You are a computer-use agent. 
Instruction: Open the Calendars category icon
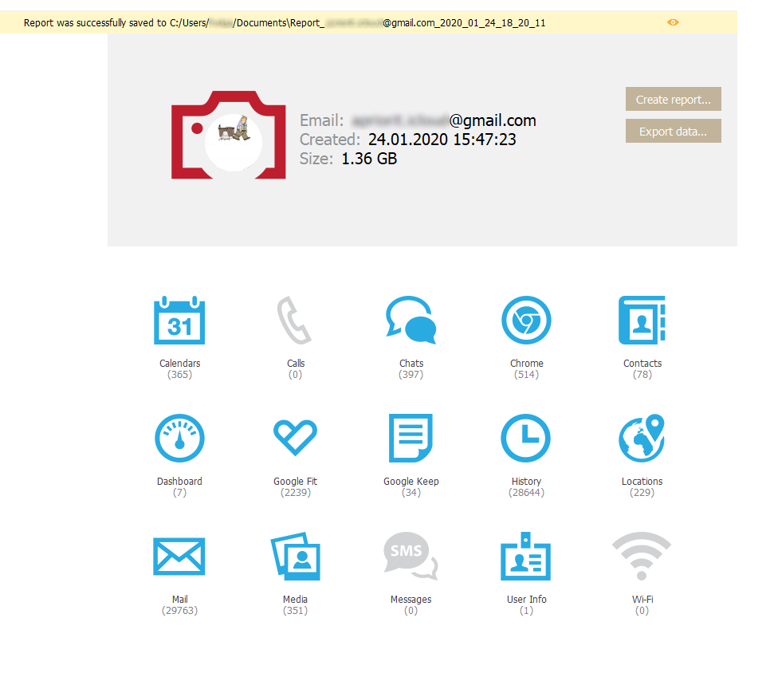pyautogui.click(x=179, y=321)
